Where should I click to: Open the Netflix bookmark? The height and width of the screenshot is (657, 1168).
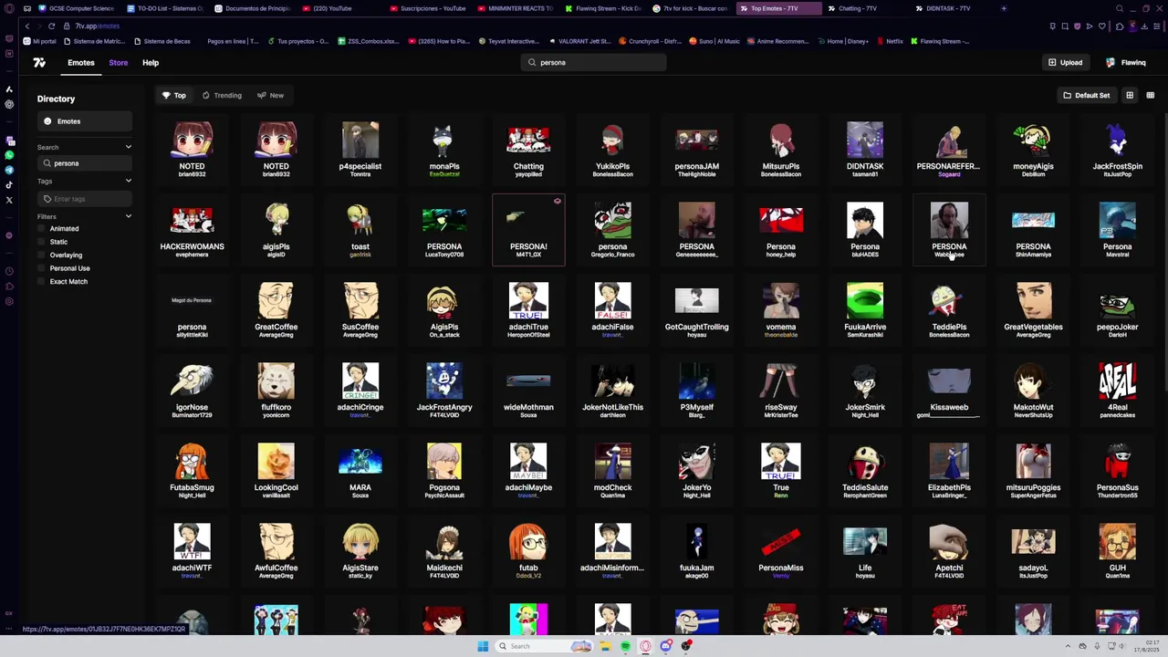[x=890, y=41]
